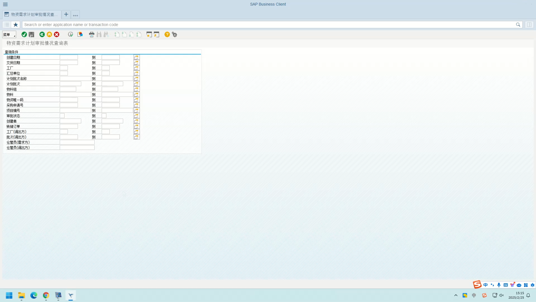Click the favorites star button
Image resolution: width=536 pixels, height=302 pixels.
16,25
